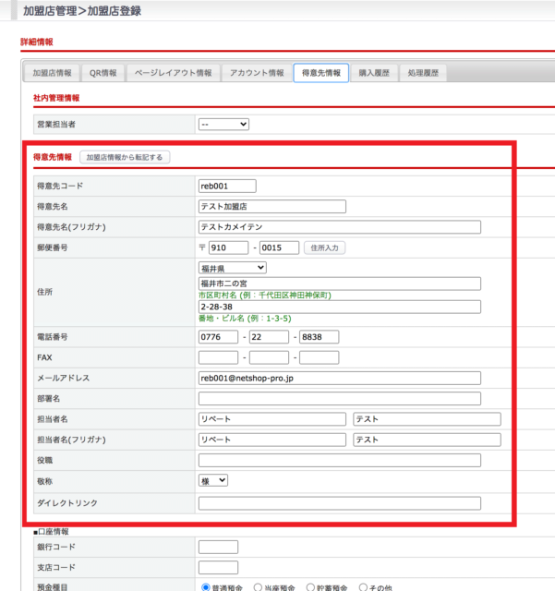Click the 銀行コード input box
555x591 pixels.
click(x=218, y=548)
